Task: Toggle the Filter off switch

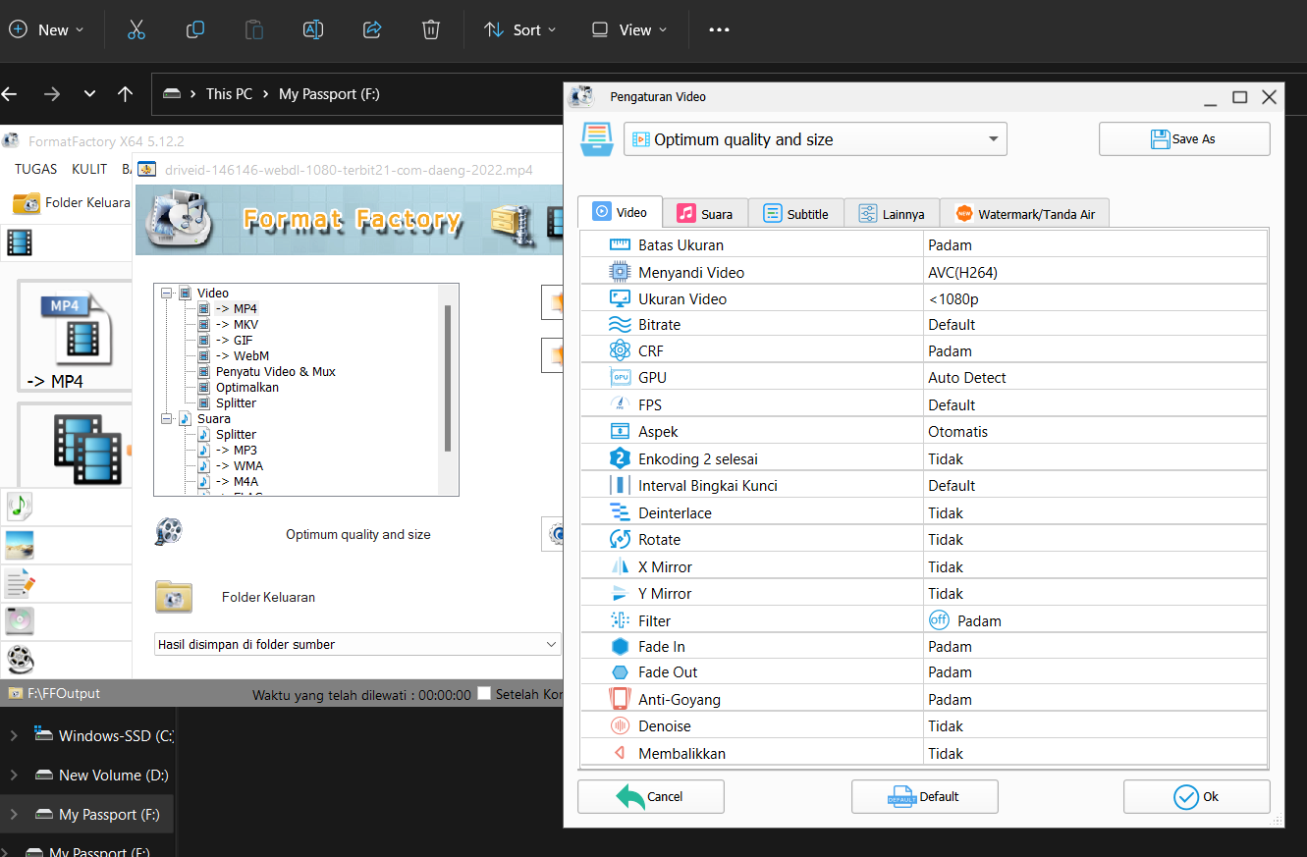Action: pos(939,620)
